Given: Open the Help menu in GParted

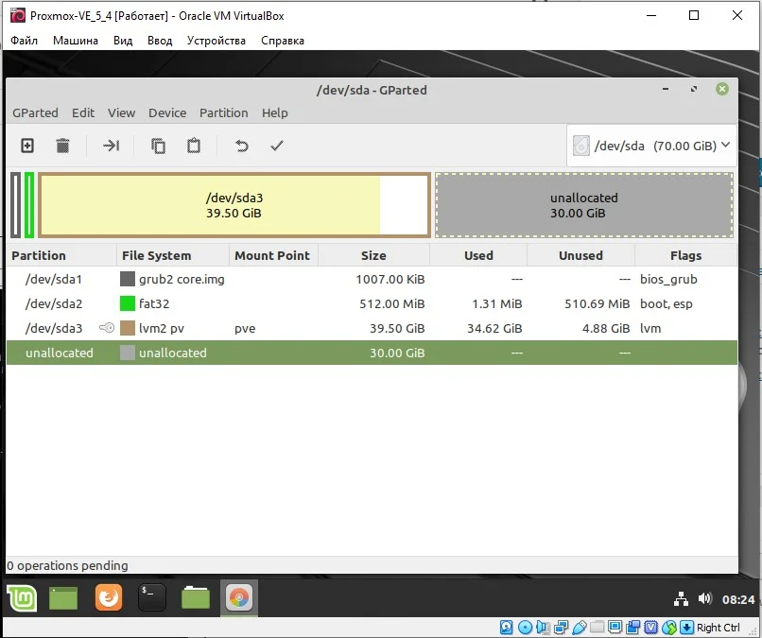Looking at the screenshot, I should 274,112.
